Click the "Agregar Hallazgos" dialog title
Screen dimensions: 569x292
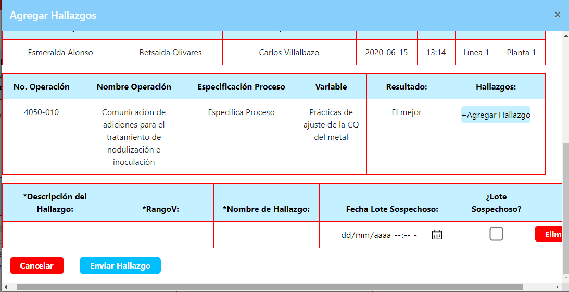click(53, 15)
